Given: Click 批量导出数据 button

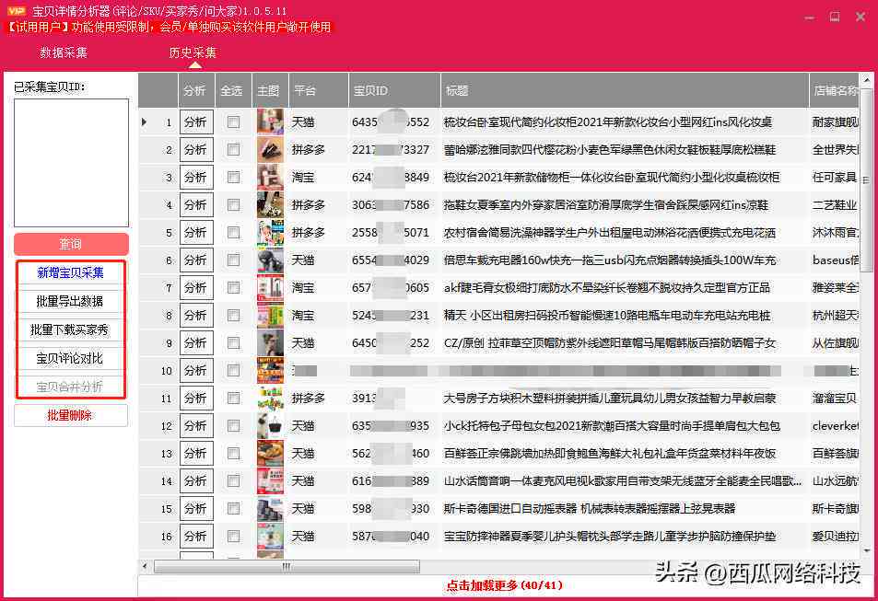Looking at the screenshot, I should (70, 302).
